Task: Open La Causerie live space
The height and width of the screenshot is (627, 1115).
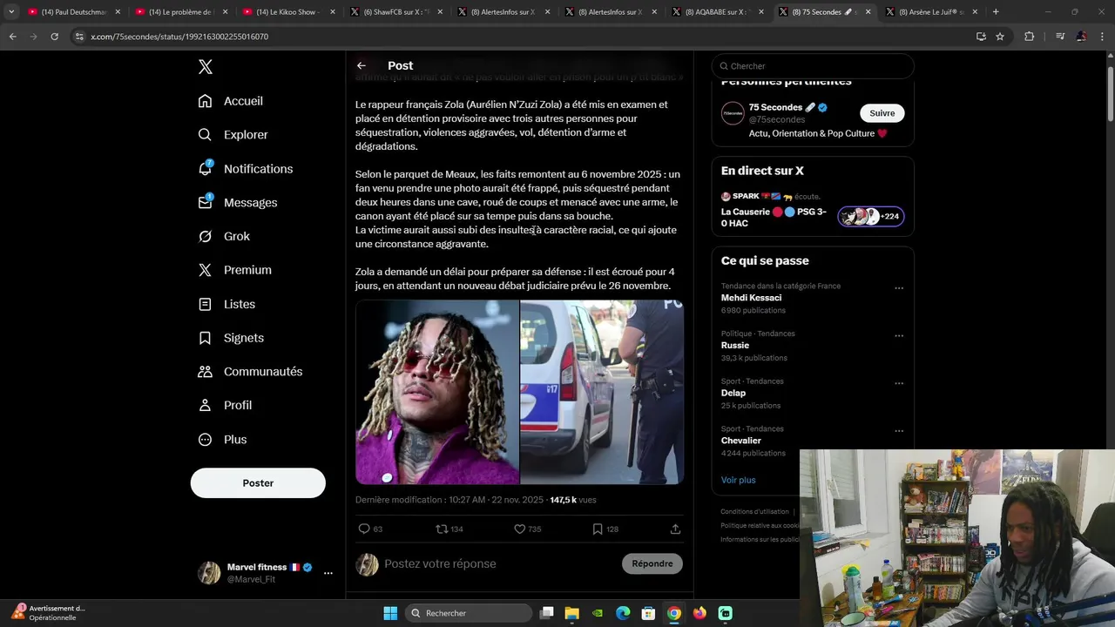Action: [x=774, y=218]
